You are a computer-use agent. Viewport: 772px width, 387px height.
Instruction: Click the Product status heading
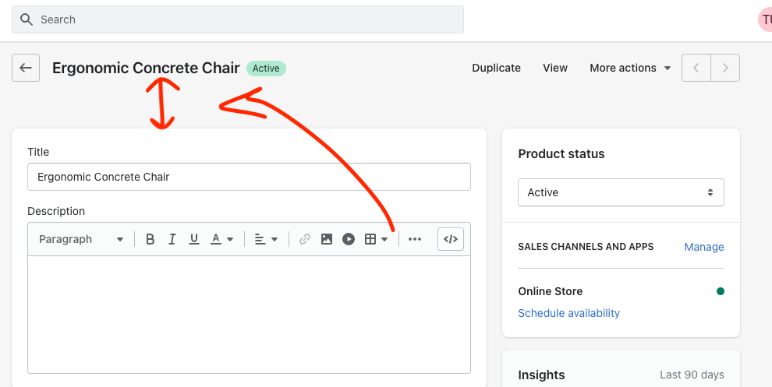(x=561, y=154)
